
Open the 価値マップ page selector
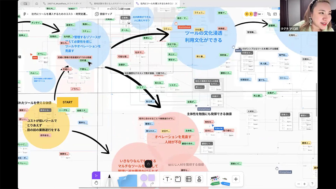[104, 14]
